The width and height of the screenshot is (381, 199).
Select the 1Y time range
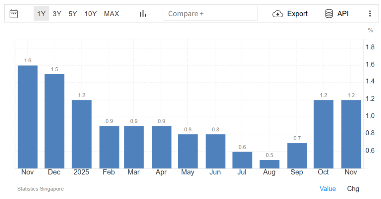coord(41,14)
